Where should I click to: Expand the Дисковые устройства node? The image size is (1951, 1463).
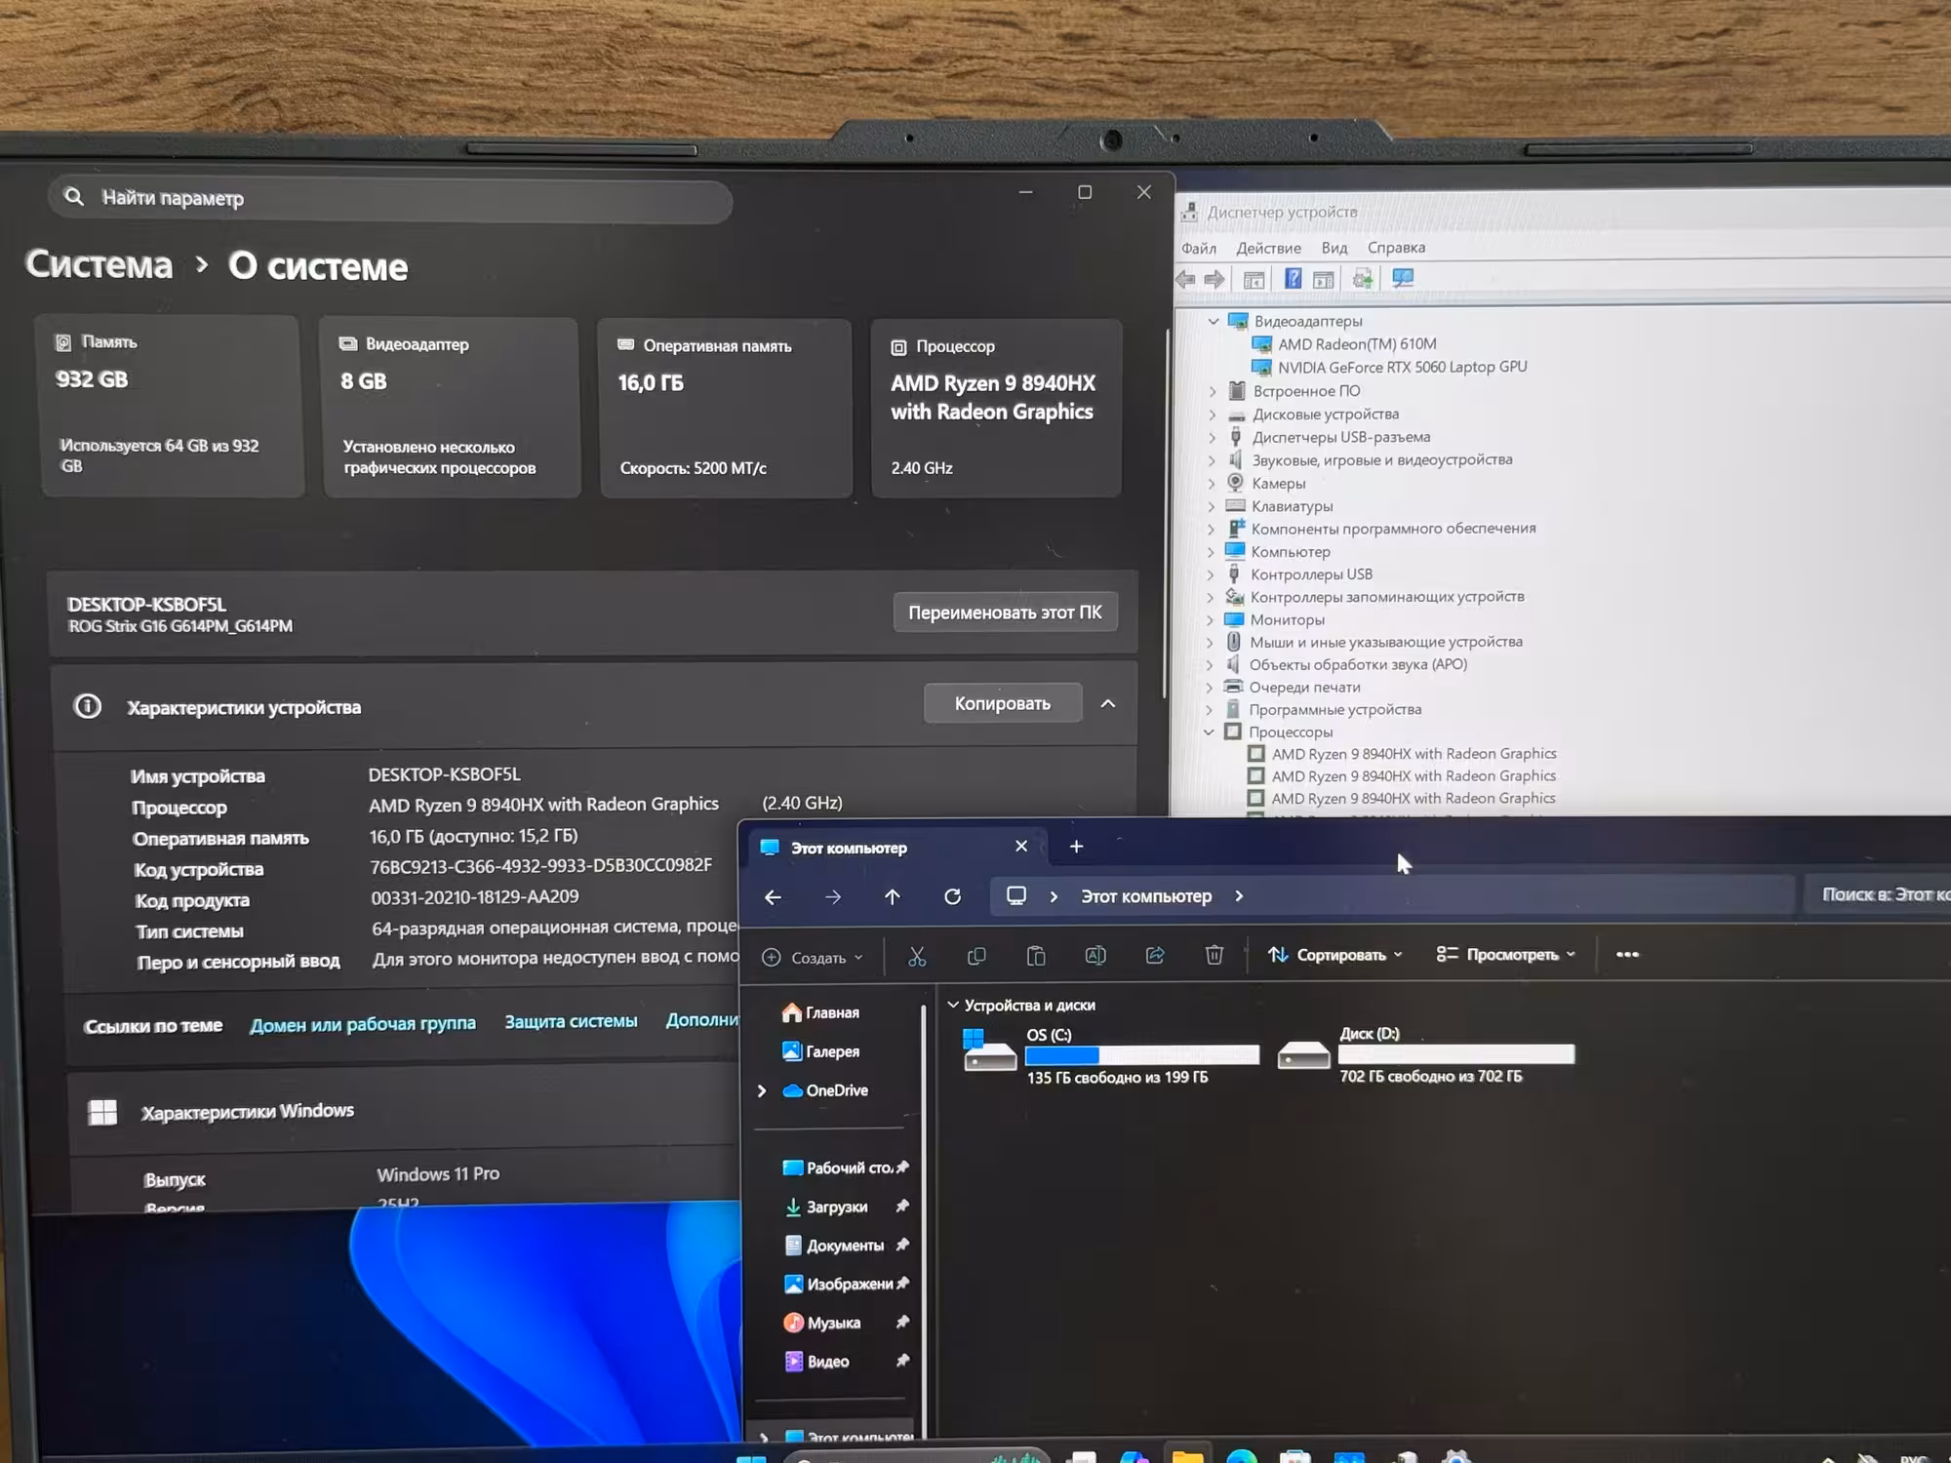pos(1213,415)
